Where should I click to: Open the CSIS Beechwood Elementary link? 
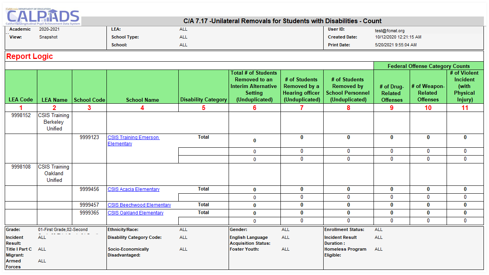click(x=139, y=205)
